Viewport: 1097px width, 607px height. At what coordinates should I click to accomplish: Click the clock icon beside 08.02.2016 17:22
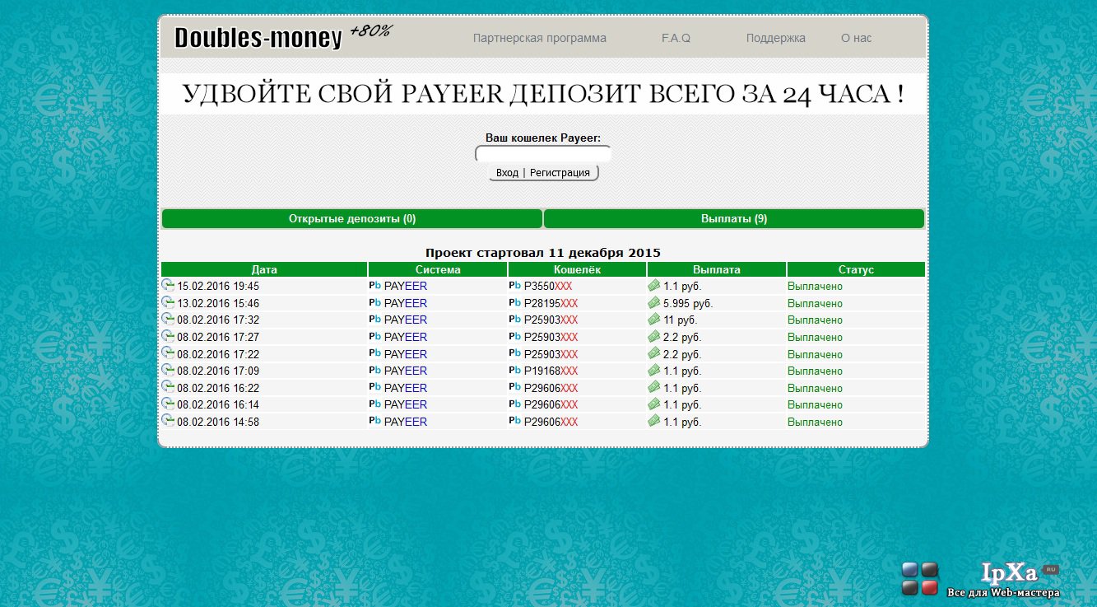168,353
